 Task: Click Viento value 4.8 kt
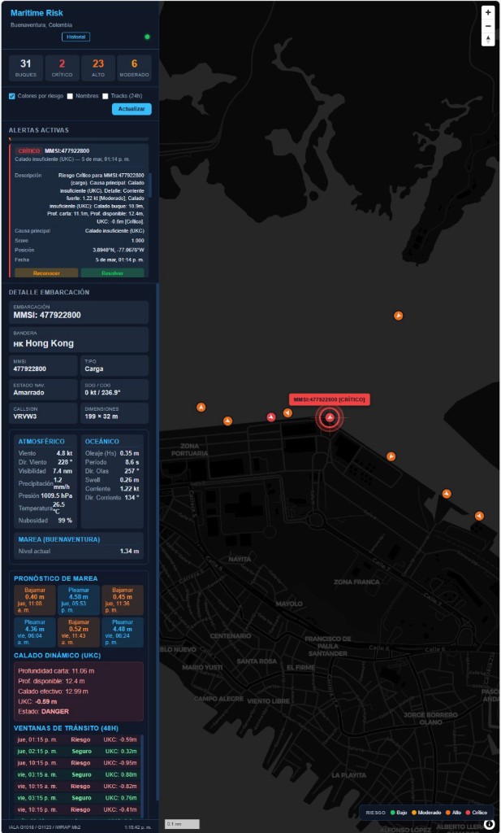point(65,453)
